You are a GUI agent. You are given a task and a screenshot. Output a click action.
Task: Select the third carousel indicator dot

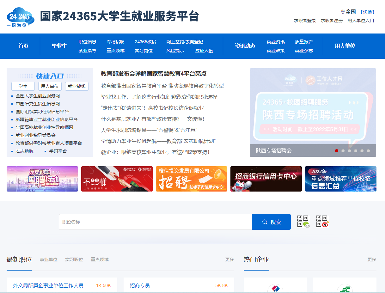click(x=349, y=151)
